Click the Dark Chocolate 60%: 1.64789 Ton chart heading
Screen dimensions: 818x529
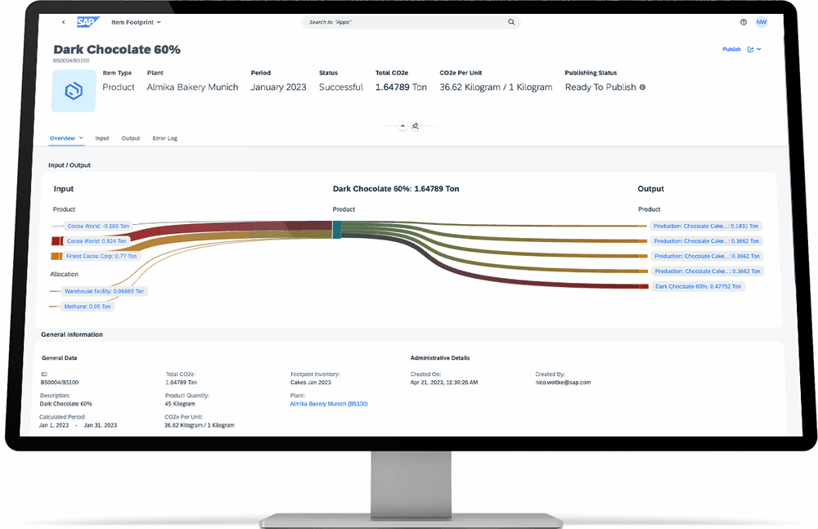(x=396, y=189)
